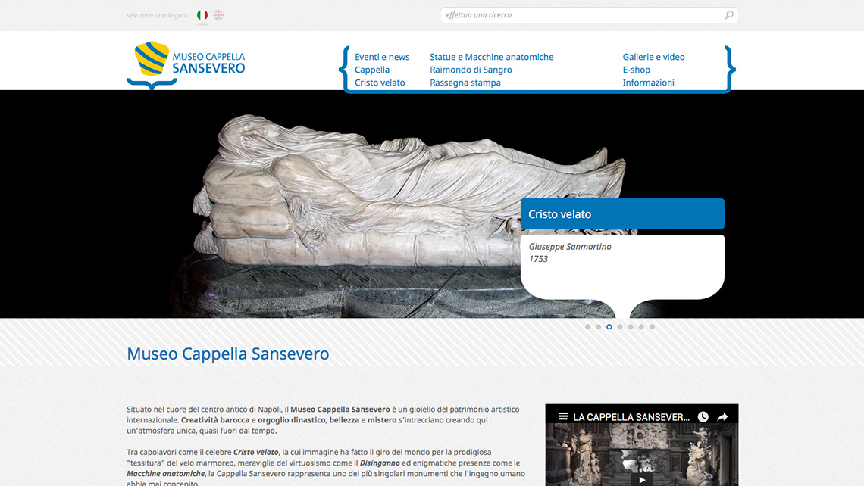
Task: Select the fourth carousel slide dot
Action: pyautogui.click(x=620, y=327)
